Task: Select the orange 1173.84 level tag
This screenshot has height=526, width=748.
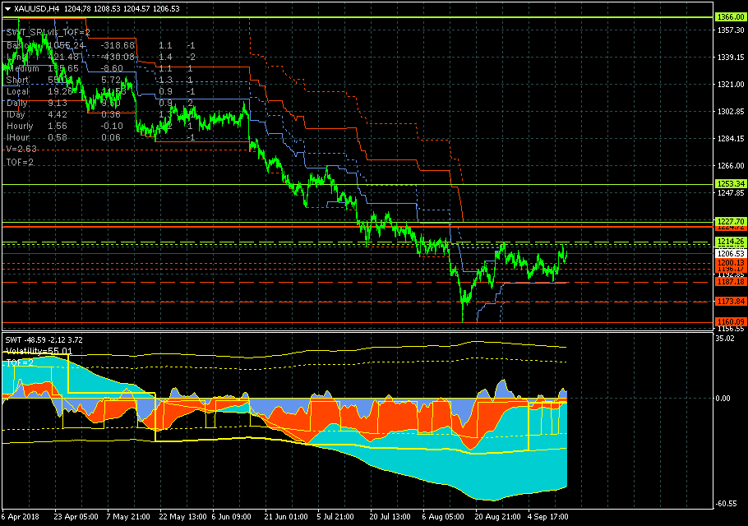Action: (730, 302)
